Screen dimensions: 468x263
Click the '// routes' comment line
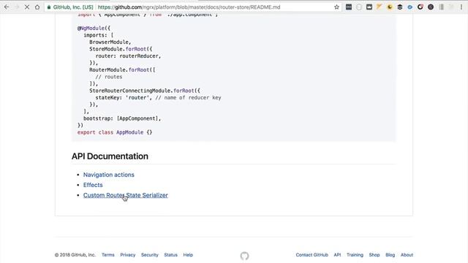point(109,77)
